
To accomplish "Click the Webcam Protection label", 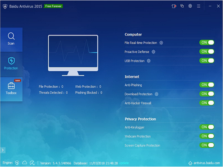I will coord(138,136).
